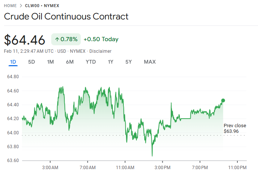Select the YTD range tab
This screenshot has width=258, height=174.
pos(91,62)
